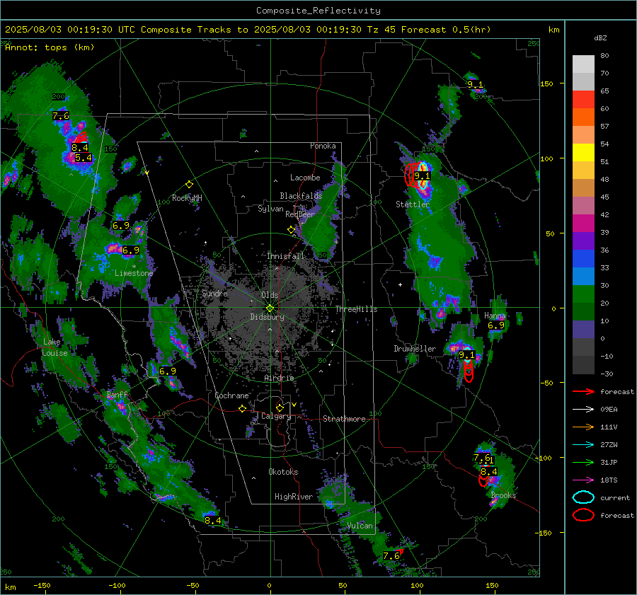Click the radar center diamond at Didsbury
This screenshot has height=595, width=637.
click(270, 308)
